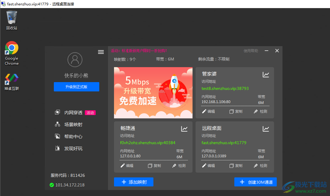
Task: Click the 5Mbps upgrade bandwidth banner
Action: [153, 93]
